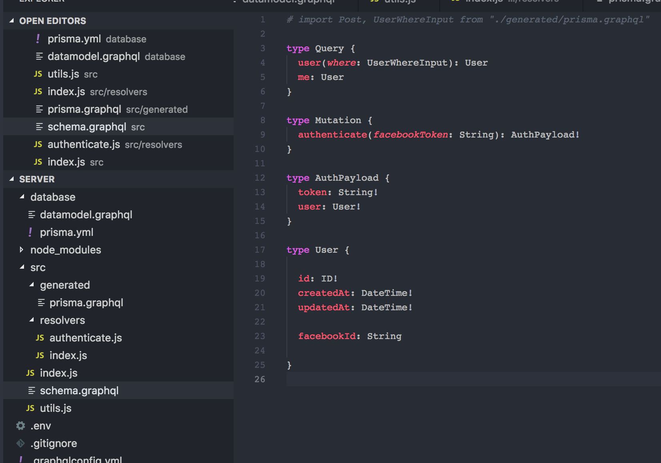Click the JS icon of authenticate.js in resolvers folder
The width and height of the screenshot is (661, 463).
(x=40, y=338)
